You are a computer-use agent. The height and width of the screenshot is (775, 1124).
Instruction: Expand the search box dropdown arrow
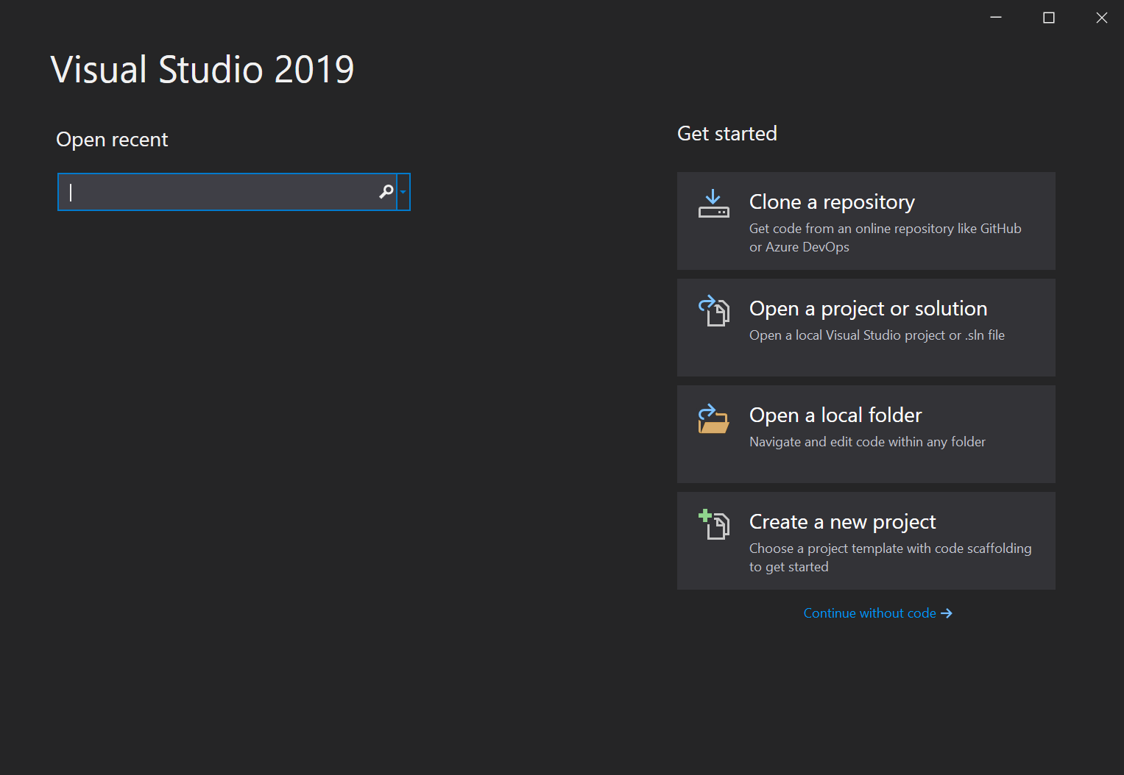click(403, 192)
